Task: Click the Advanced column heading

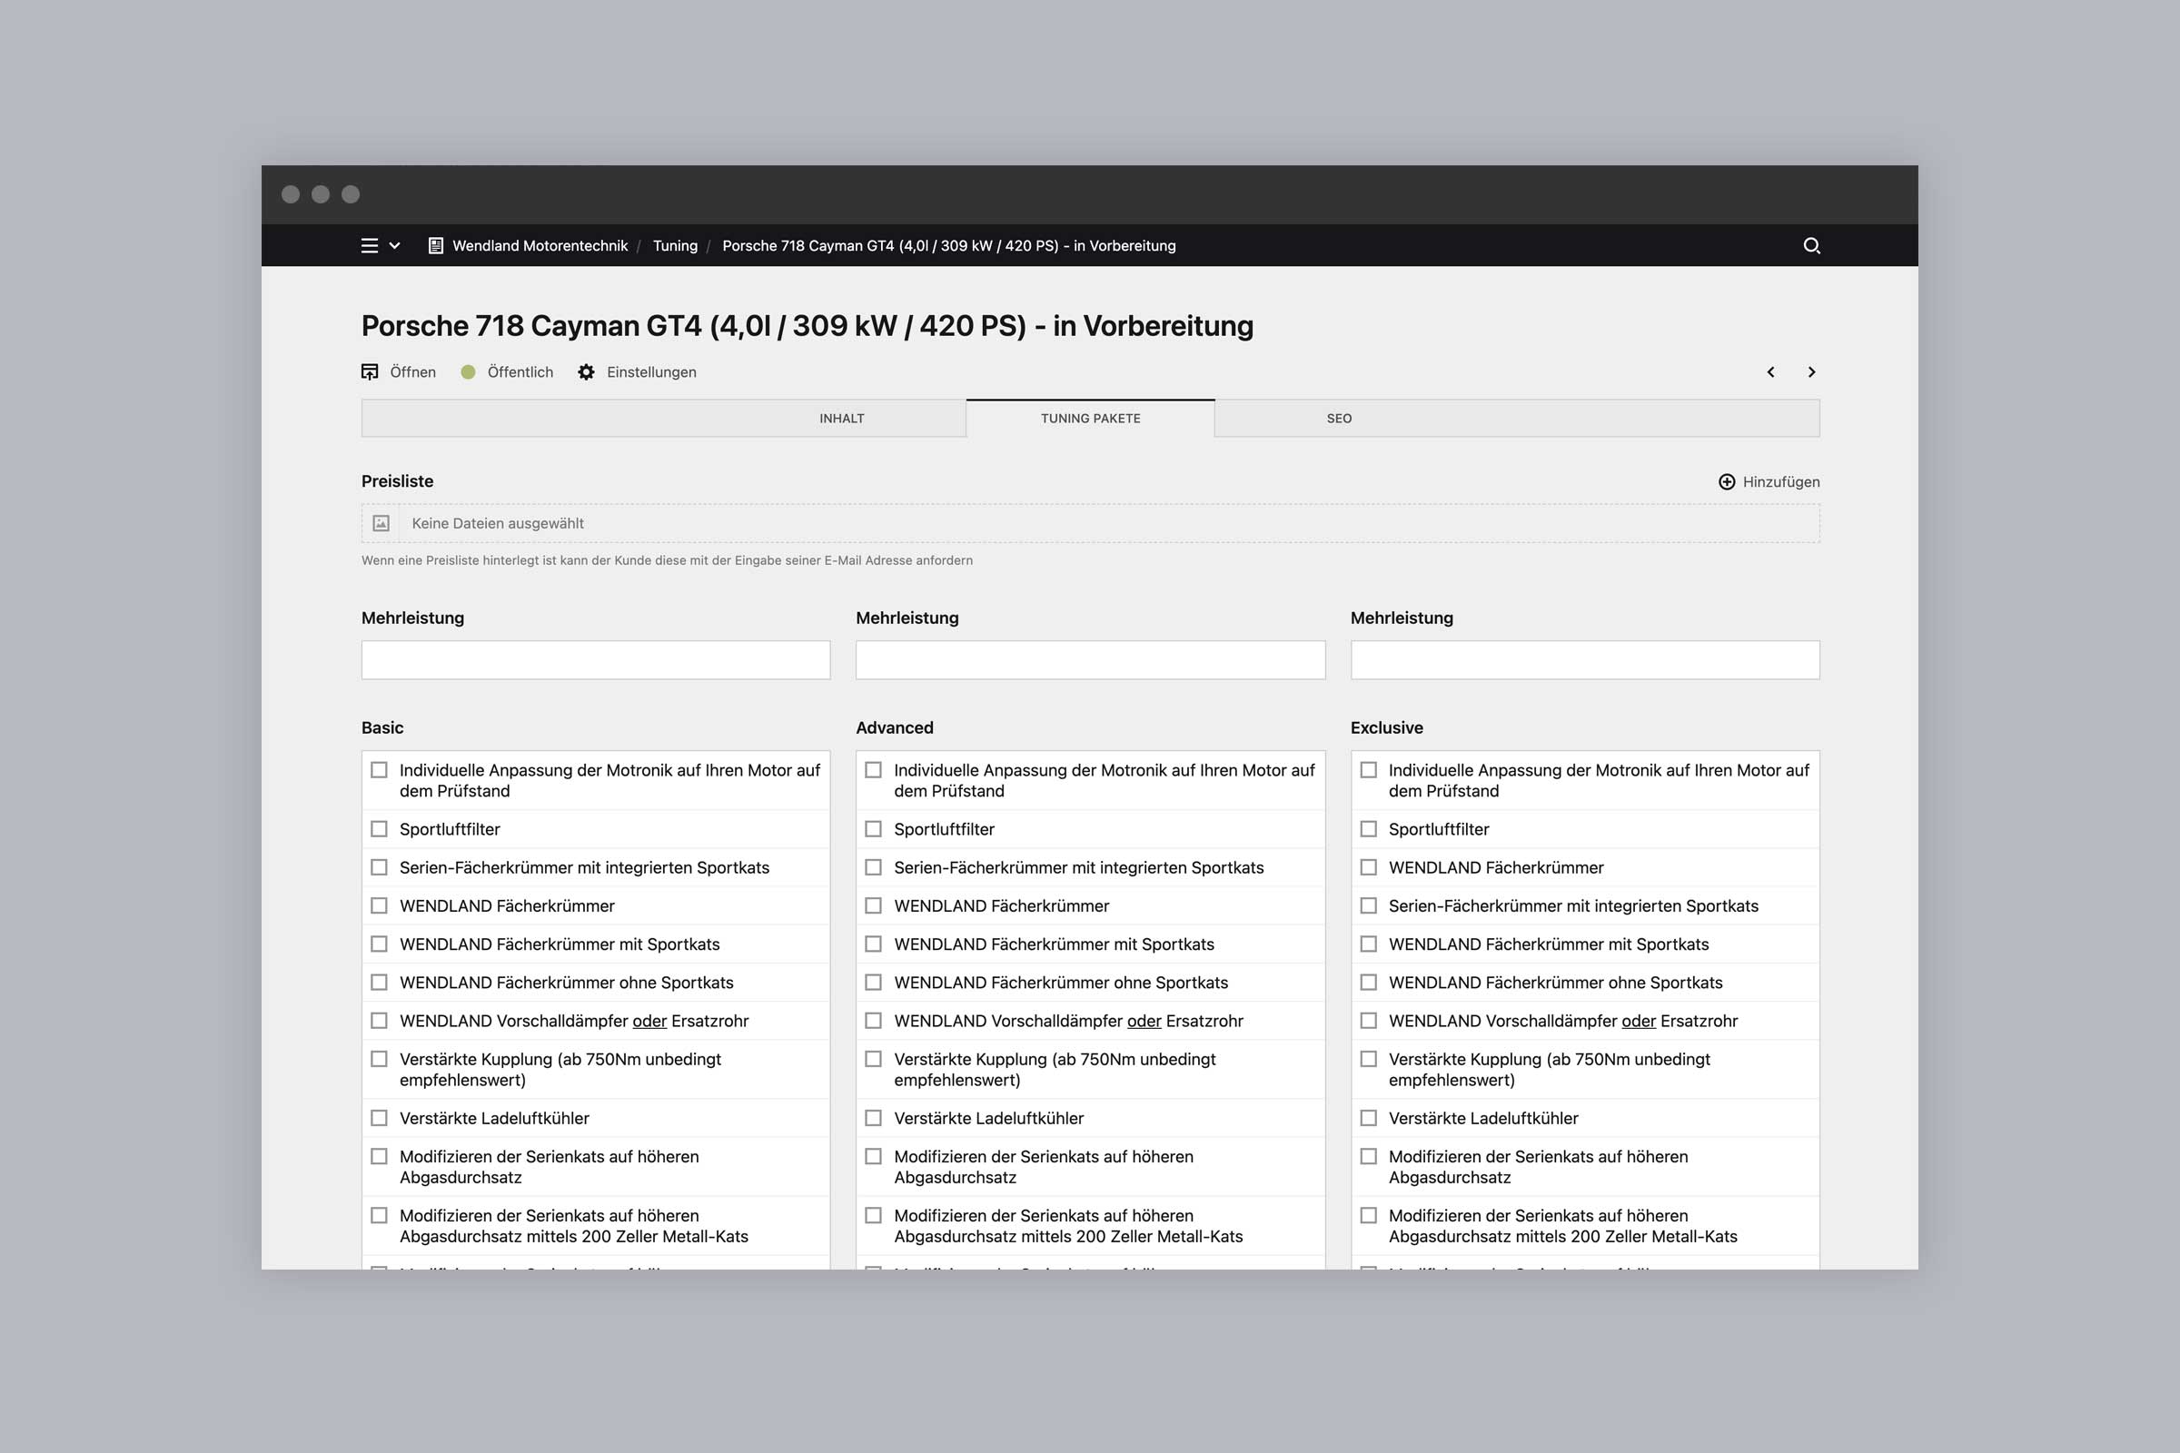Action: coord(895,727)
